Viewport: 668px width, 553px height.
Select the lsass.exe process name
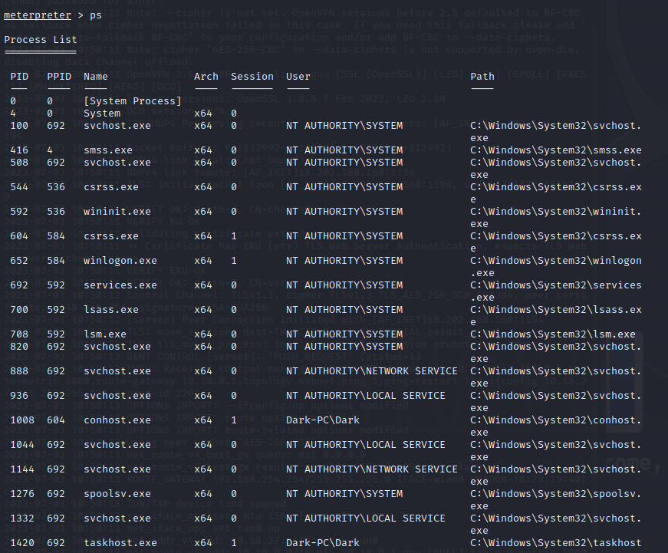(x=110, y=310)
